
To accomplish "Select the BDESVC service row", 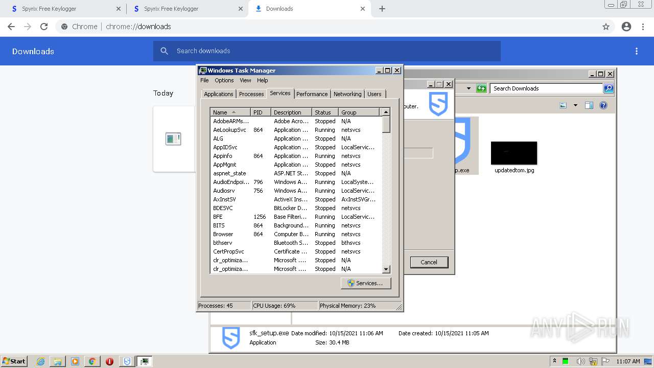I will (296, 208).
